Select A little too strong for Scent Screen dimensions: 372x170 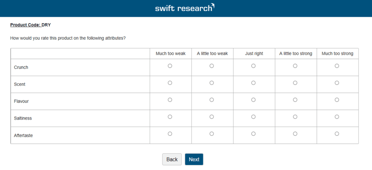[295, 83]
